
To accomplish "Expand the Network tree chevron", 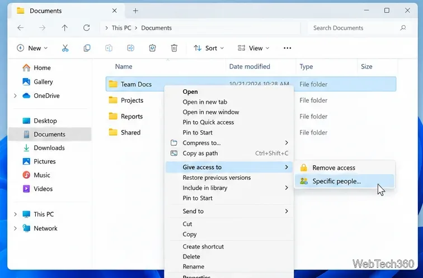I will point(15,228).
